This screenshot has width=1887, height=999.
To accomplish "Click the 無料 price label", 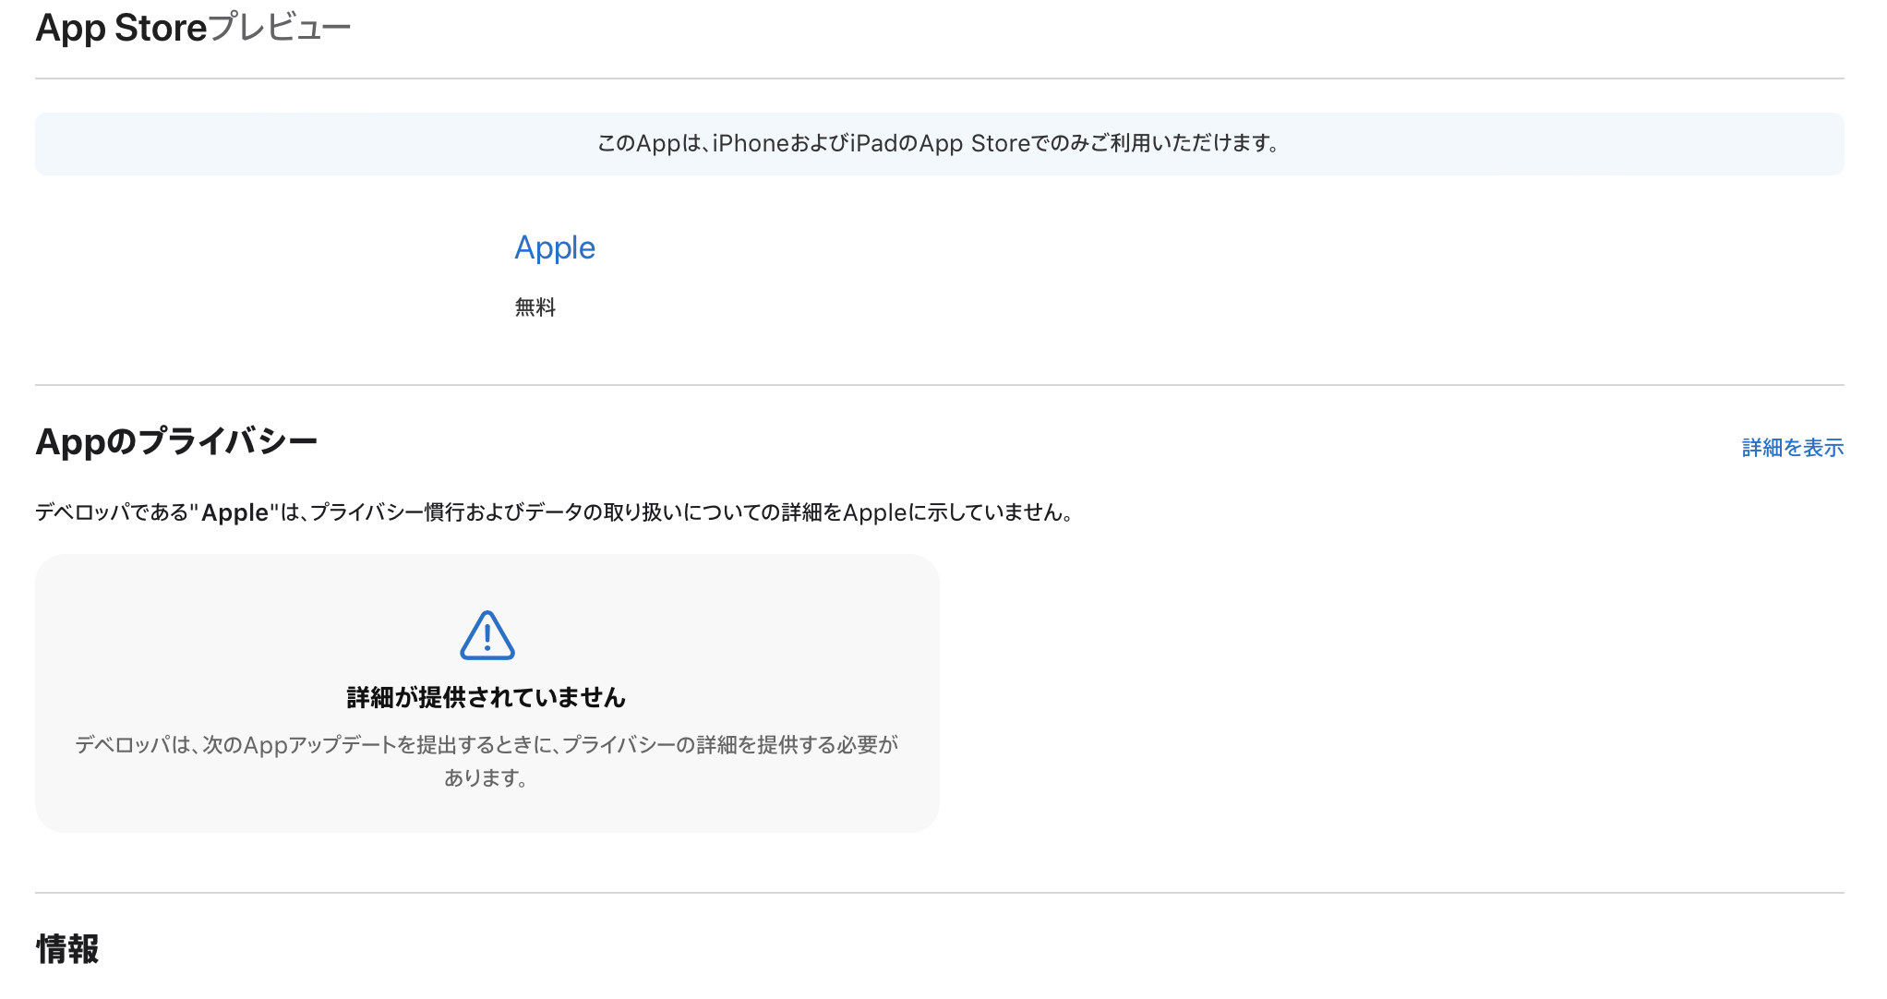I will [x=535, y=307].
